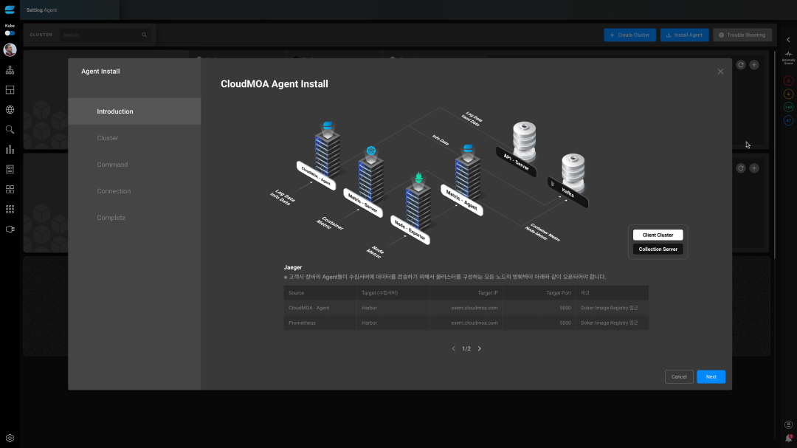Refresh the second cluster card
The image size is (797, 448).
coord(741,168)
